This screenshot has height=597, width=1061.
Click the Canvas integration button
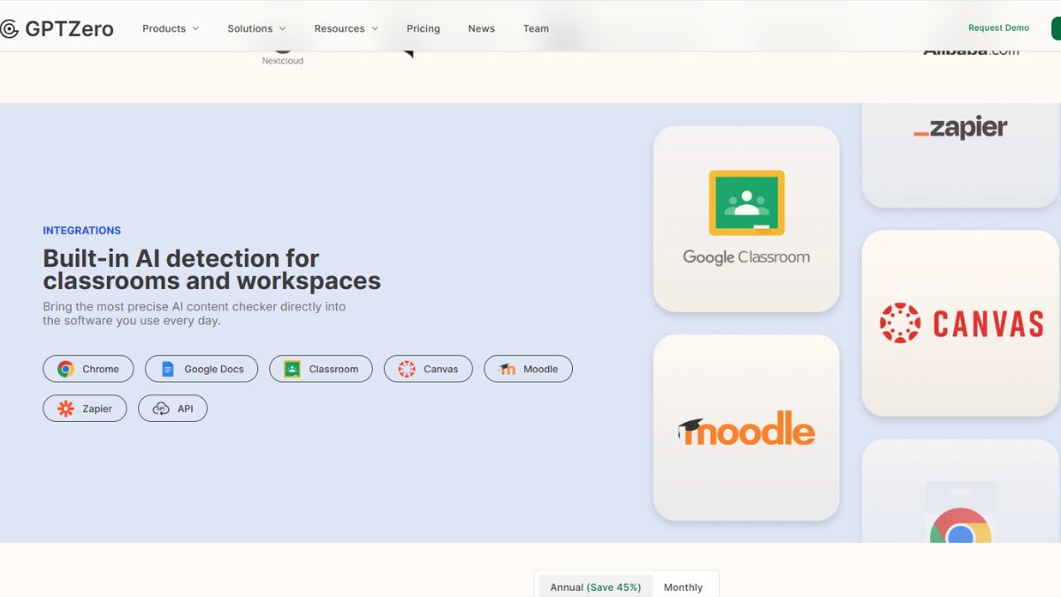[x=428, y=369]
